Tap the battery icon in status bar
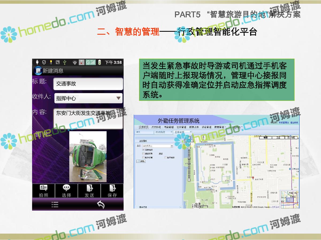The width and height of the screenshot is (321, 240). point(100,62)
